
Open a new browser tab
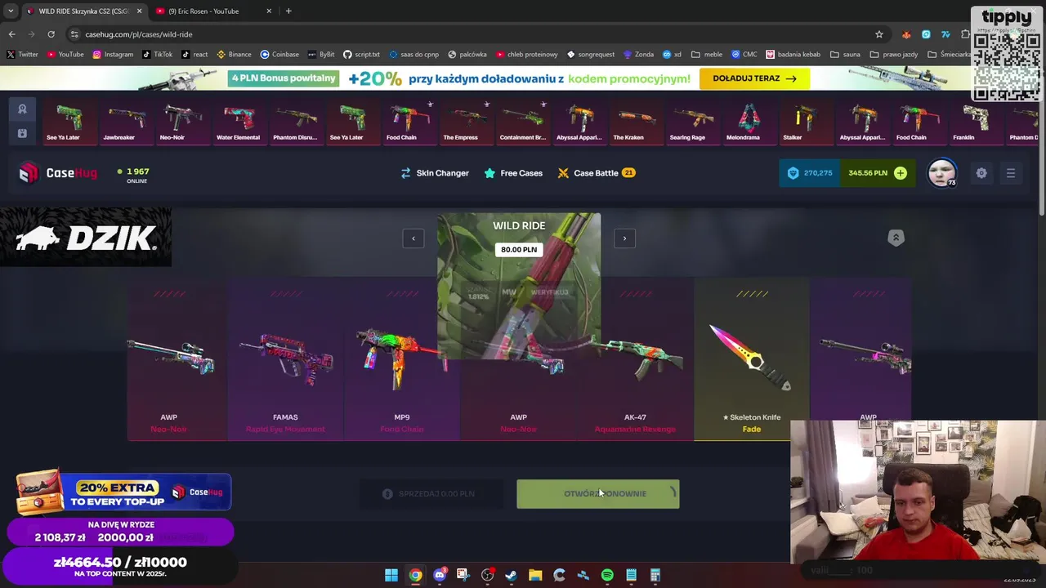(x=288, y=11)
